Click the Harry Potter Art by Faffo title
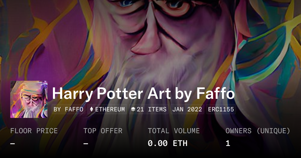 tap(143, 94)
